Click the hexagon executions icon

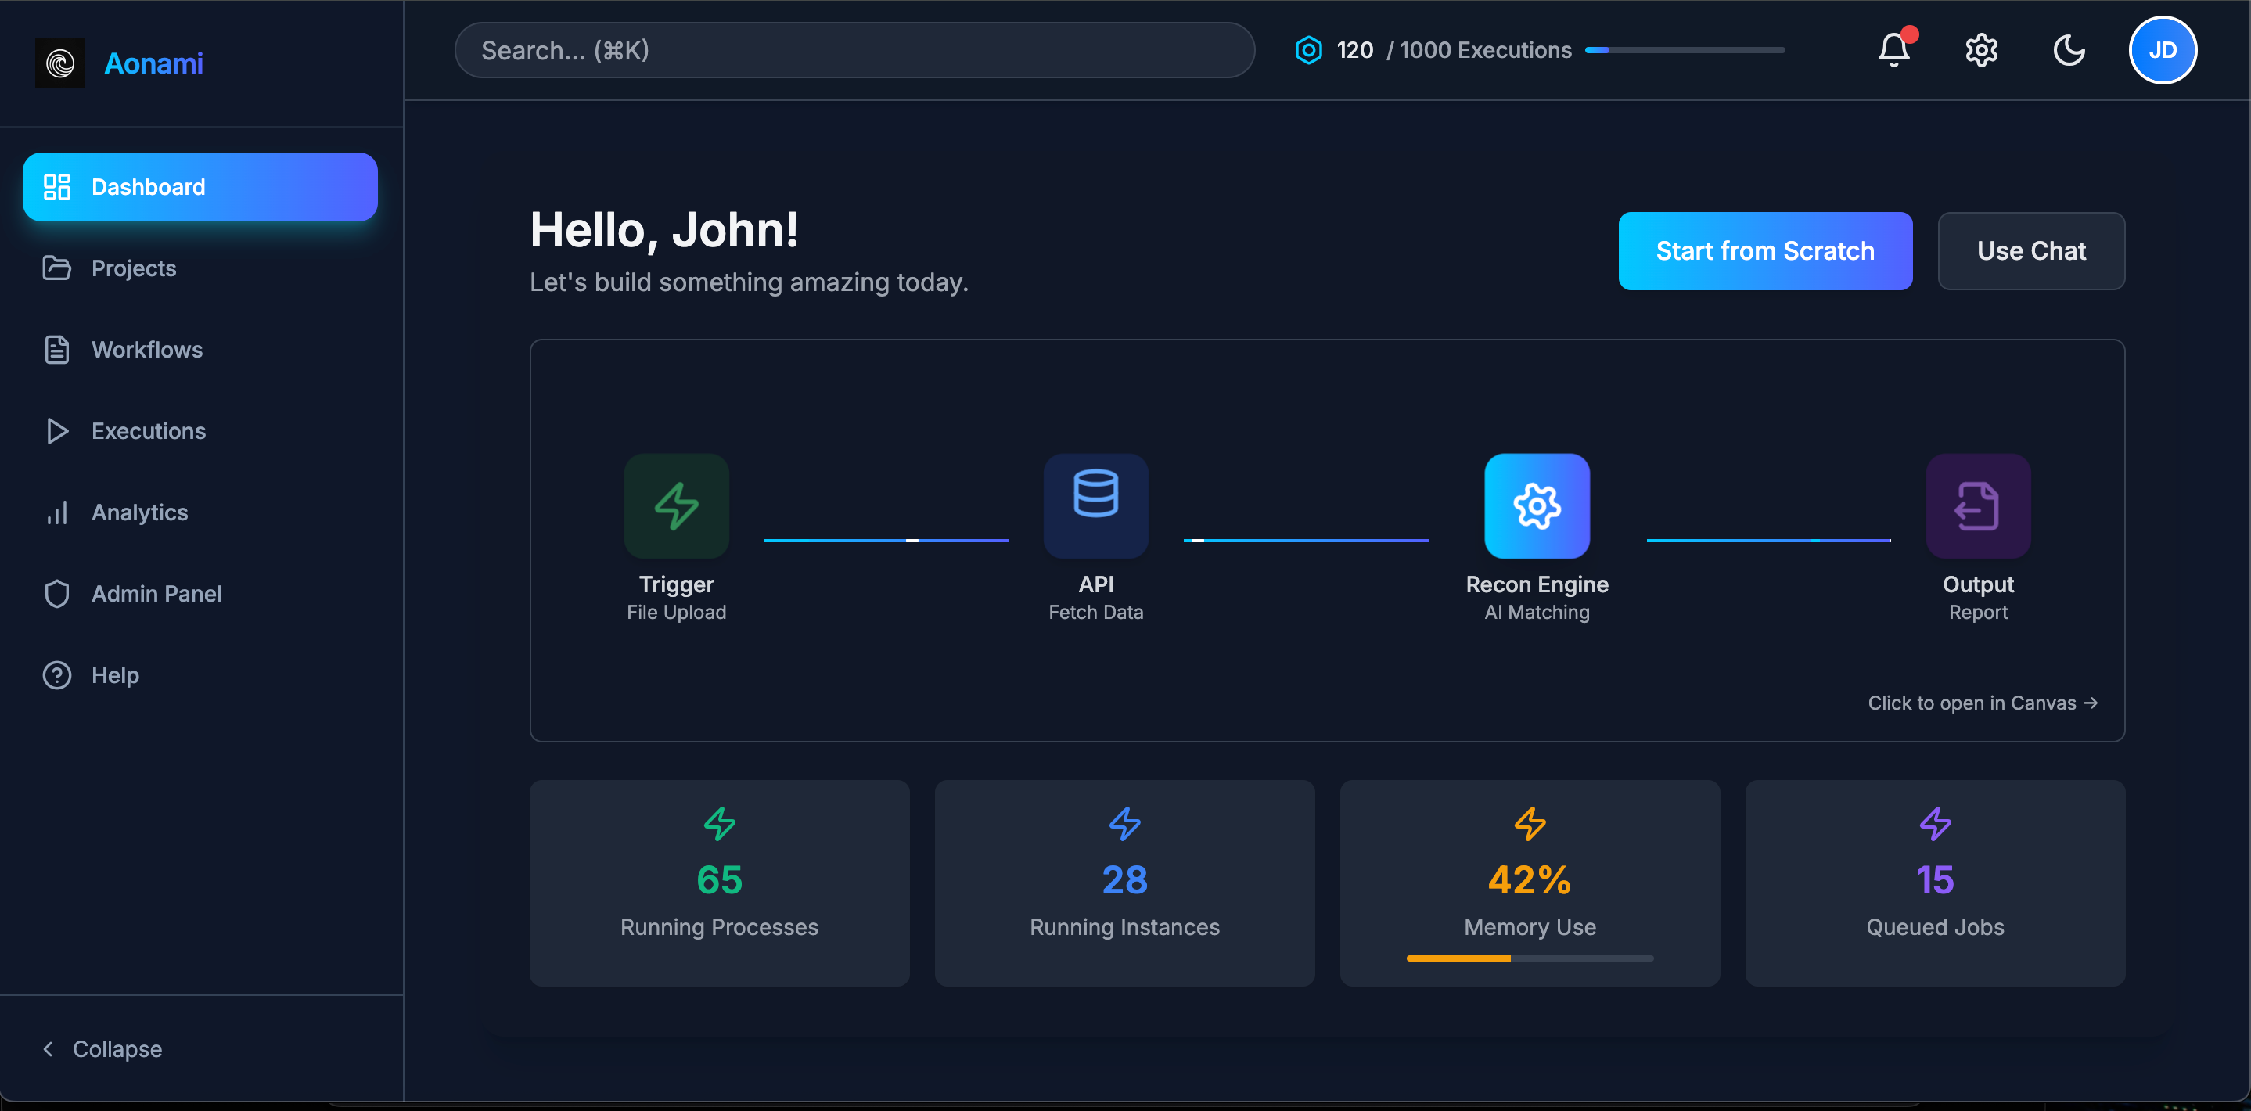[x=1308, y=50]
